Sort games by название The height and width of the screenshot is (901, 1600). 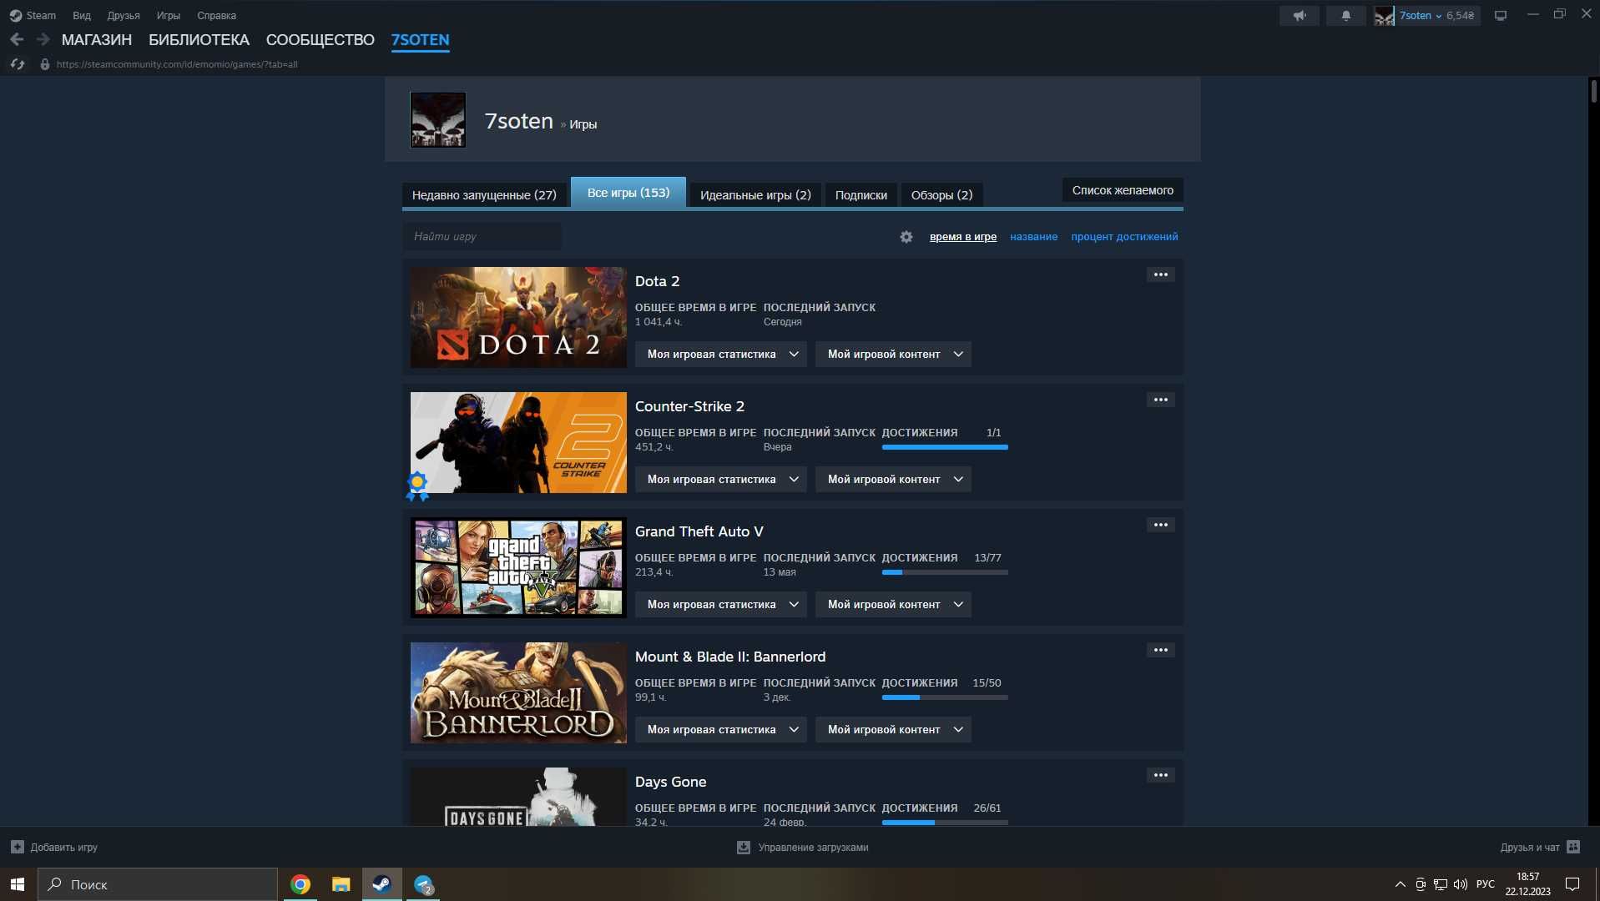[1033, 237]
